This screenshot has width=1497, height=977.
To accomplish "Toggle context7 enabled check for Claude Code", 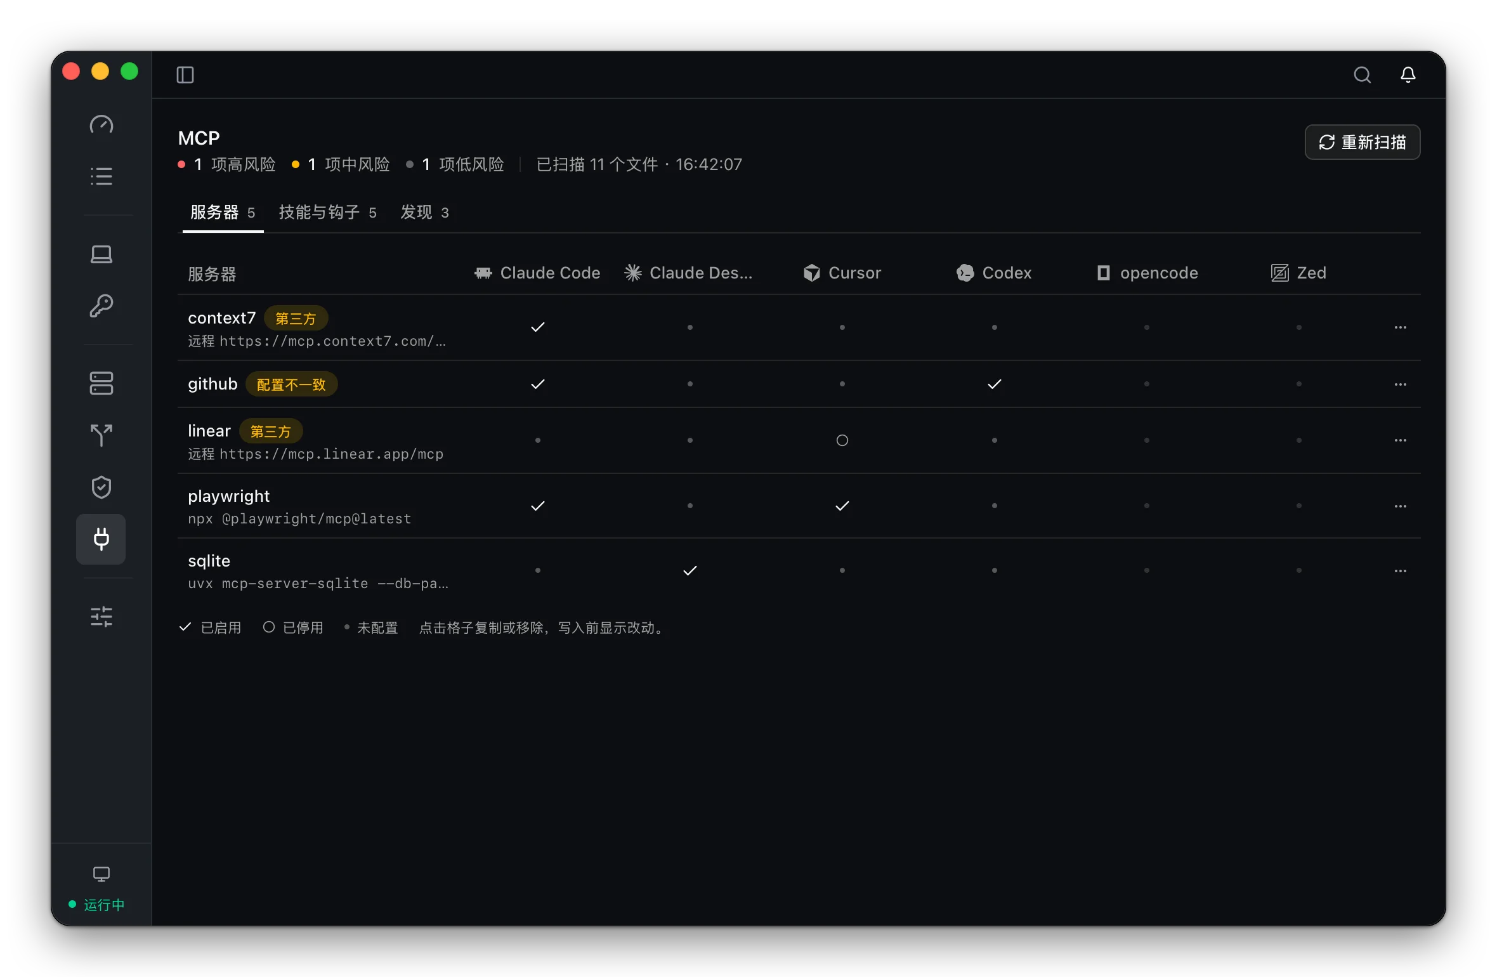I will [x=538, y=327].
